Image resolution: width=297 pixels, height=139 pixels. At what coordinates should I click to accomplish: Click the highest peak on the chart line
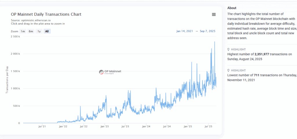tap(215, 42)
